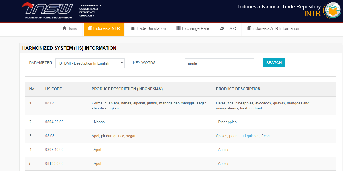Image resolution: width=343 pixels, height=171 pixels.
Task: Click the dropdown arrow on BTBMI parameter box
Action: [x=122, y=63]
